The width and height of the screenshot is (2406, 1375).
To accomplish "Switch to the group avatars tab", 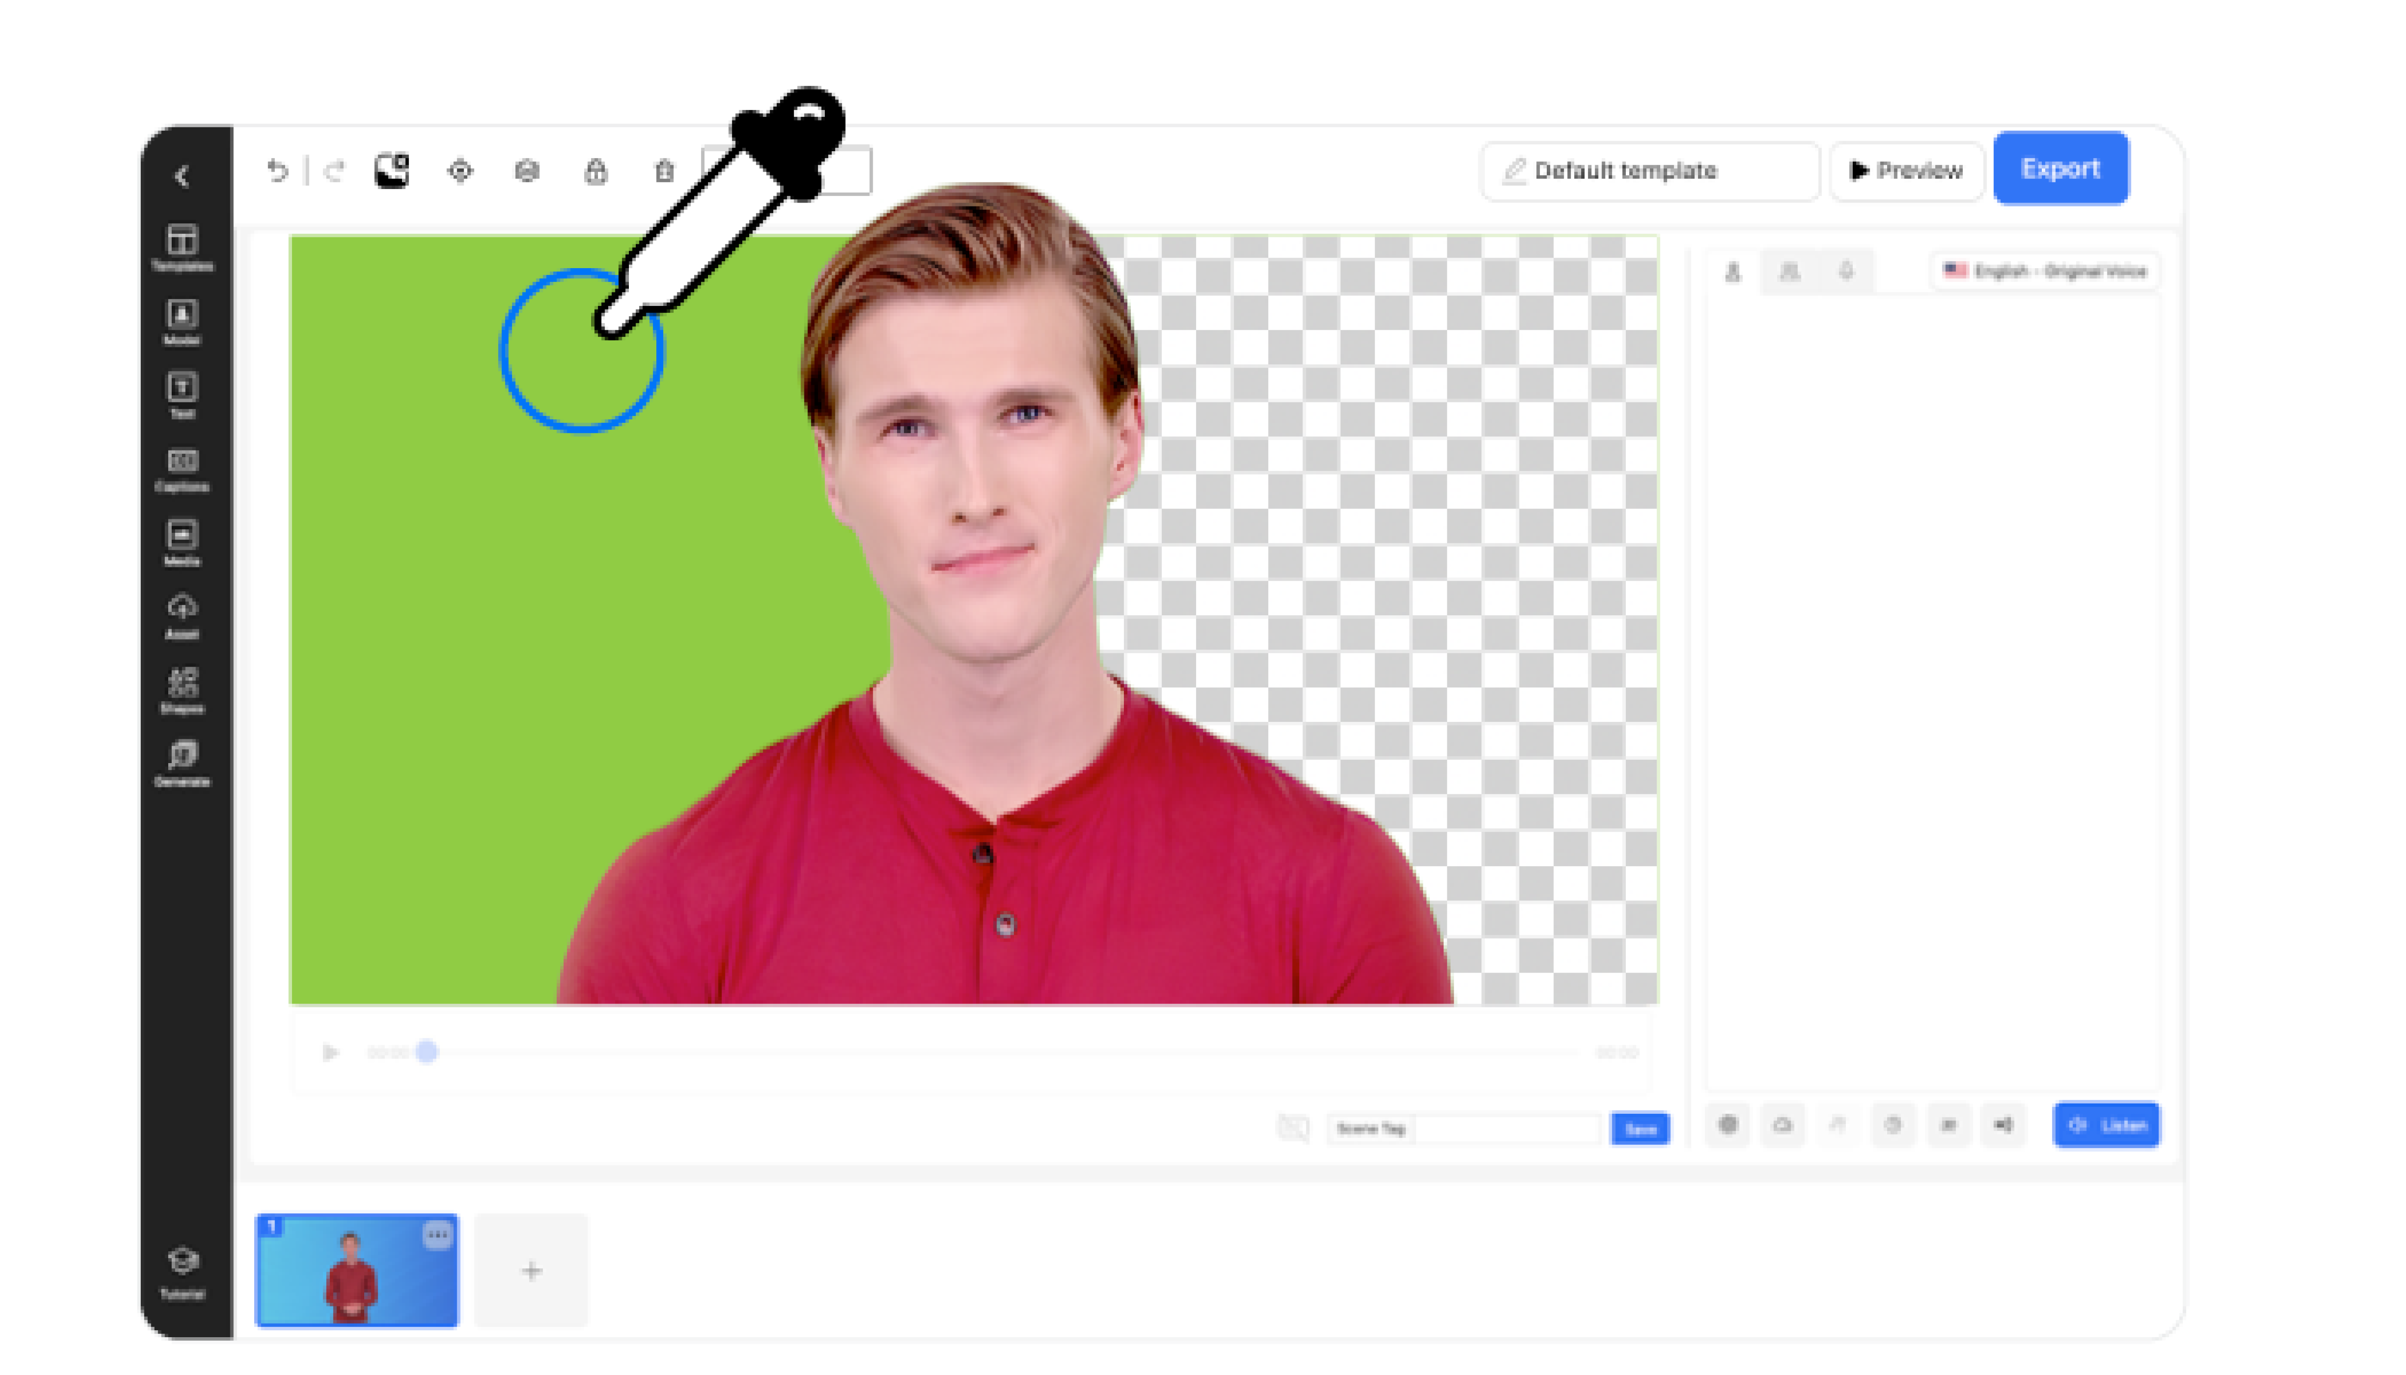I will click(x=1789, y=272).
